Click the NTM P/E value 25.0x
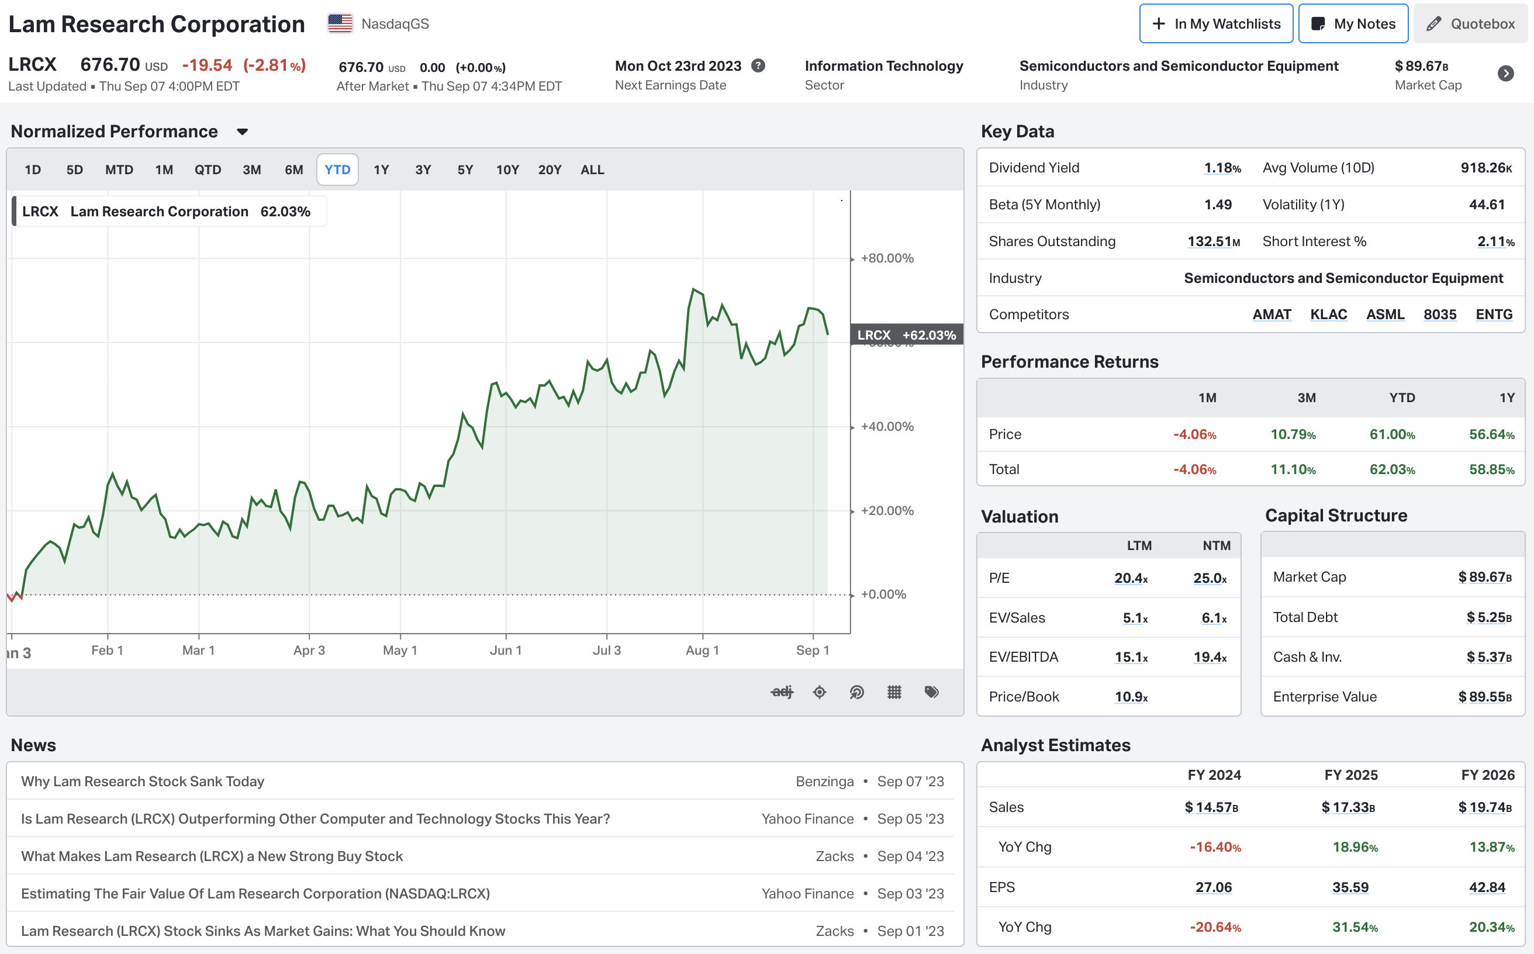 tap(1210, 578)
